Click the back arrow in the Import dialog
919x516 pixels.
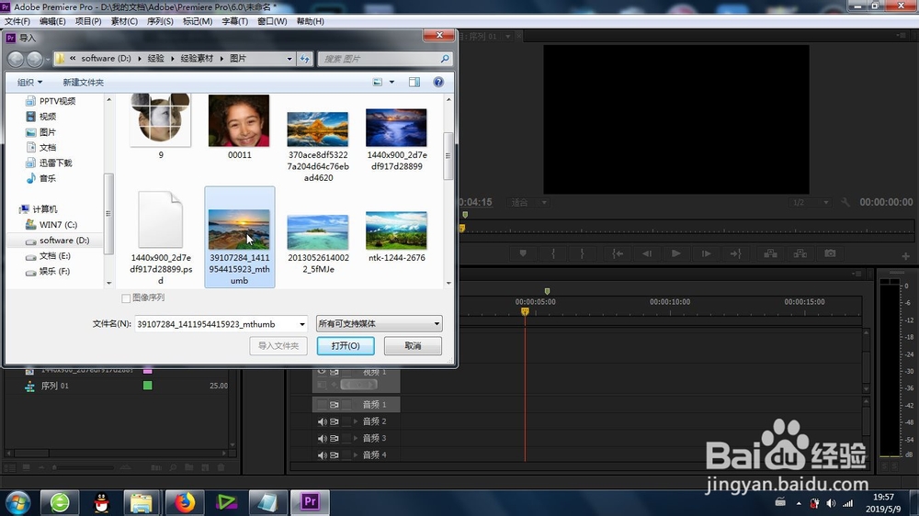click(16, 59)
